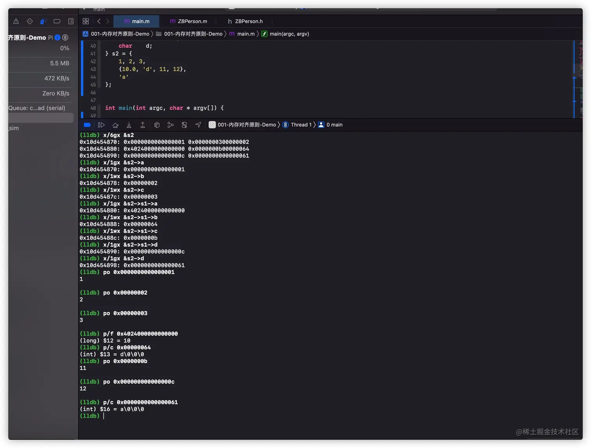Open the Report navigator icon
This screenshot has width=591, height=448.
[71, 21]
